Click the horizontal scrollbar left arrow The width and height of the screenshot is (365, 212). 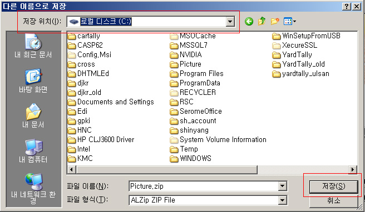pos(71,169)
